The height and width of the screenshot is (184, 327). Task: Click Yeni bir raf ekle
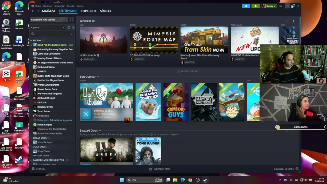pos(188,71)
